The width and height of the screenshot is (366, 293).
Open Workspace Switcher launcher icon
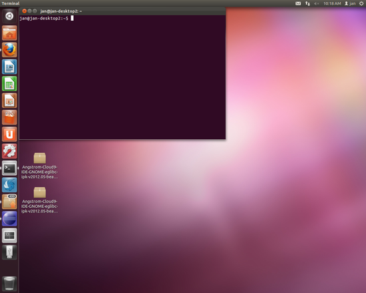(x=9, y=236)
